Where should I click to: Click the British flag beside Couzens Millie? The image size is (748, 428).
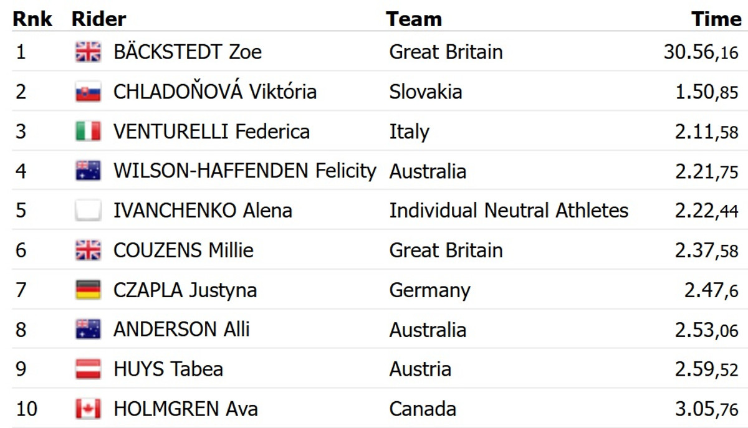click(88, 250)
